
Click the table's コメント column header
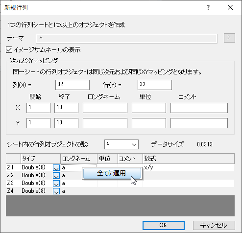click(130, 159)
